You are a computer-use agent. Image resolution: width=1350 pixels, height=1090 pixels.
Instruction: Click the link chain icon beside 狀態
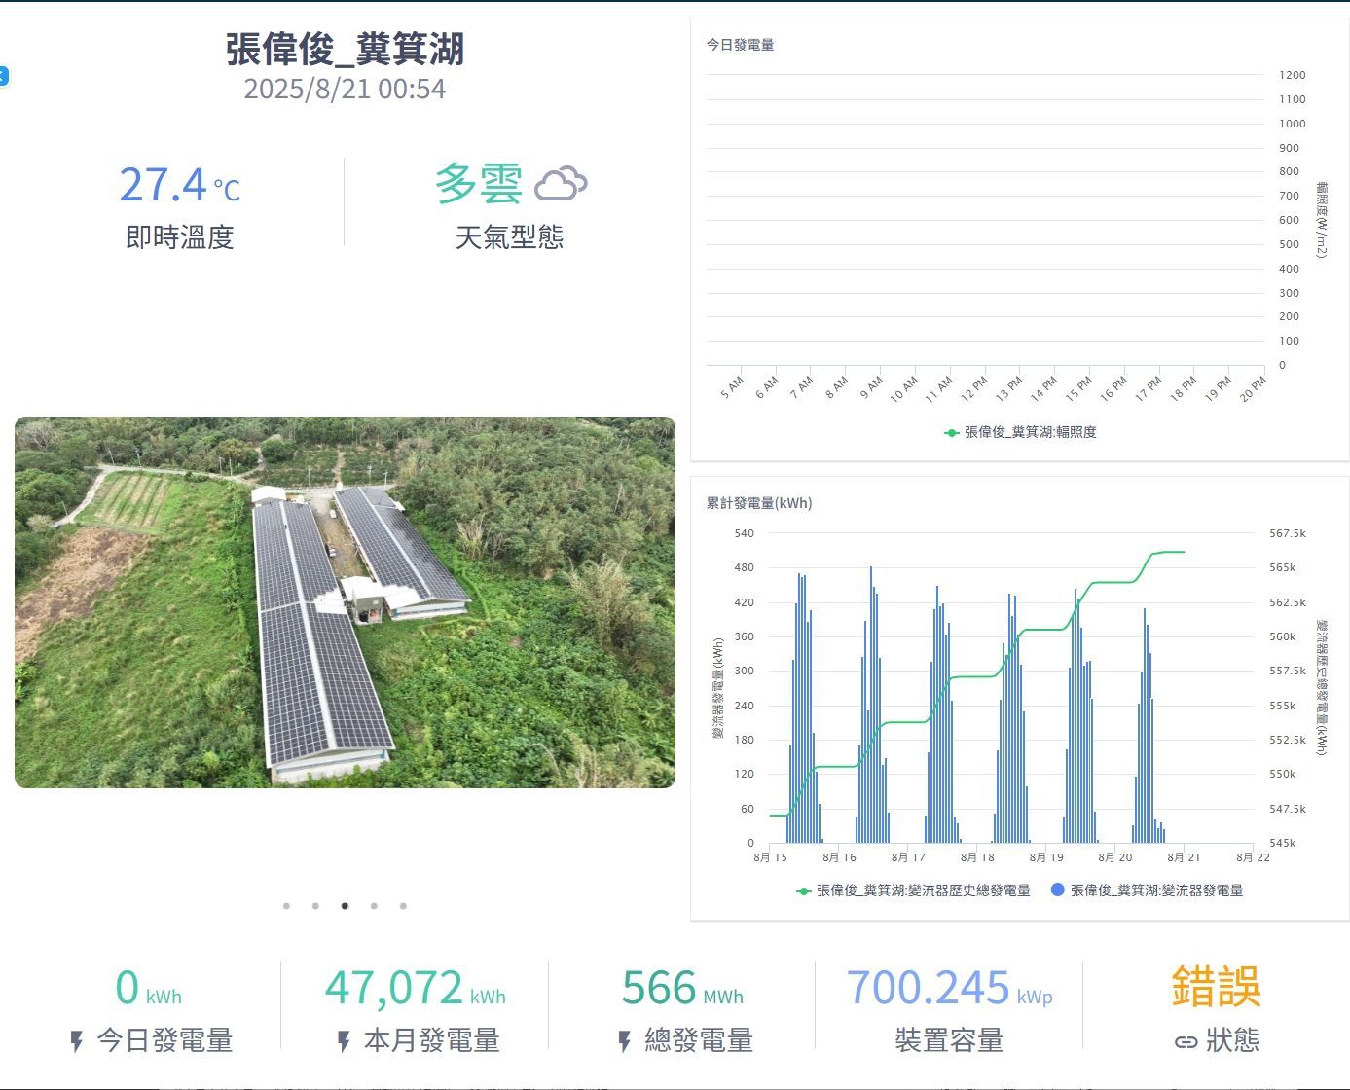[1186, 1042]
